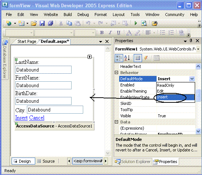Switch to the Start Page tab
This screenshot has height=175, width=202.
pos(27,41)
